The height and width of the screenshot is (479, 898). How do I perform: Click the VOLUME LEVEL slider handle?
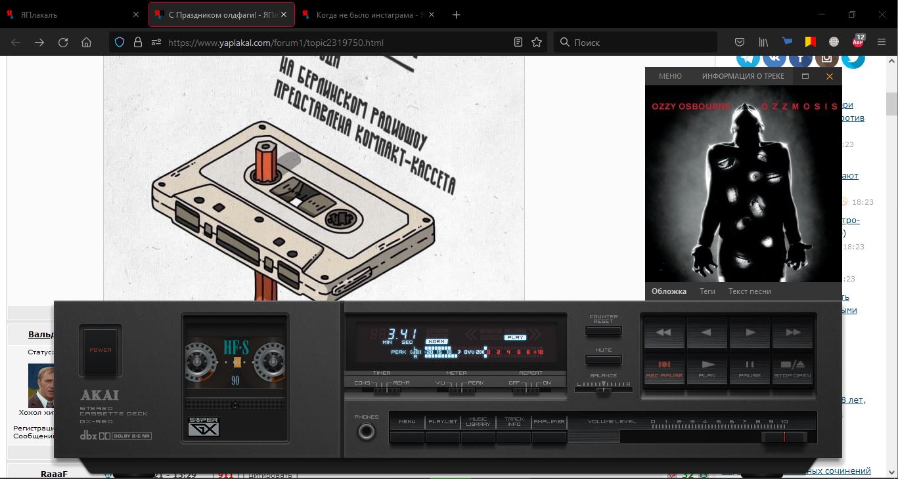784,437
